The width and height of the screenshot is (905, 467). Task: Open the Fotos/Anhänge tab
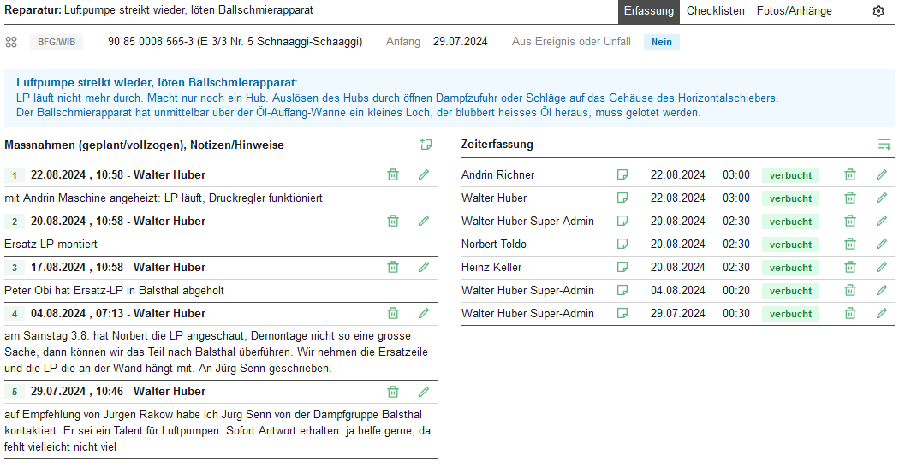pyautogui.click(x=794, y=11)
